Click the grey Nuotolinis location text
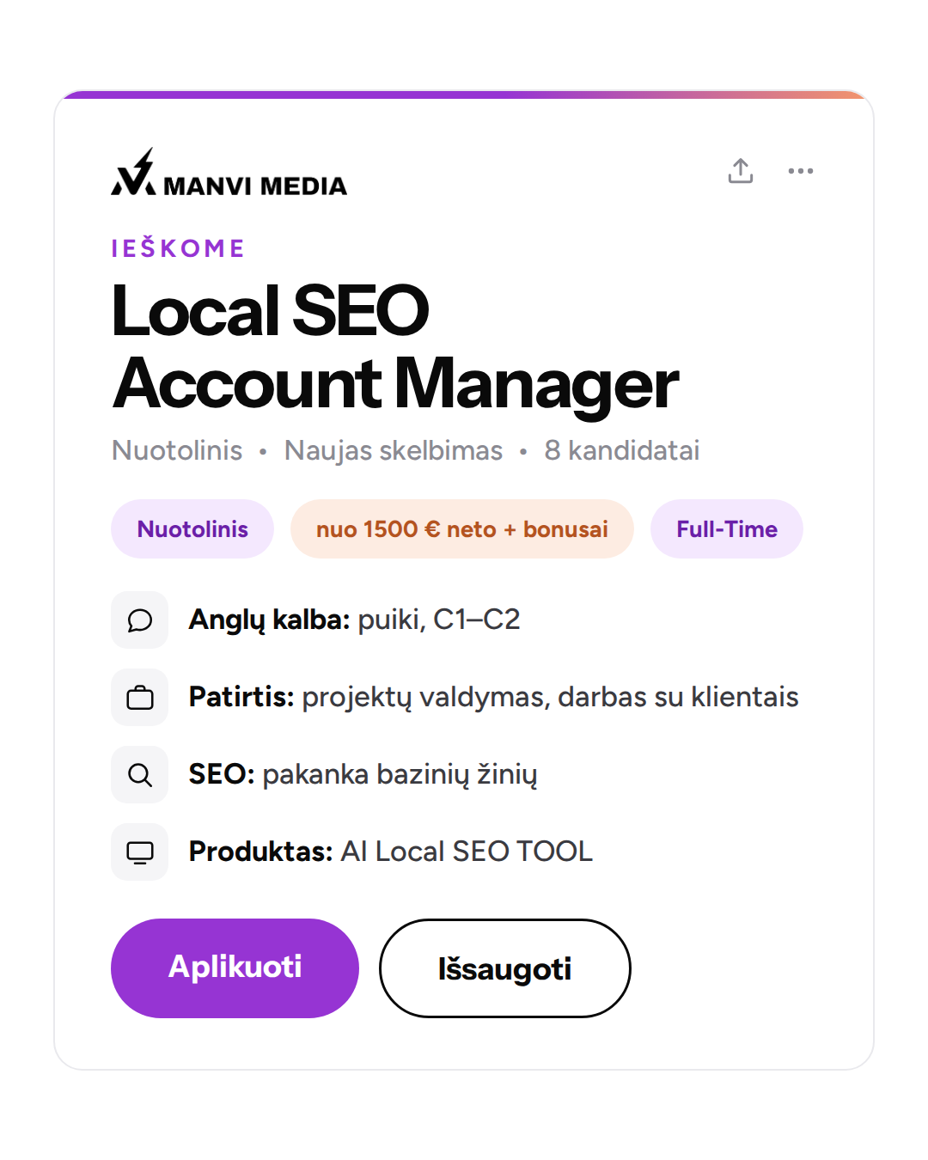The image size is (928, 1160). 177,450
